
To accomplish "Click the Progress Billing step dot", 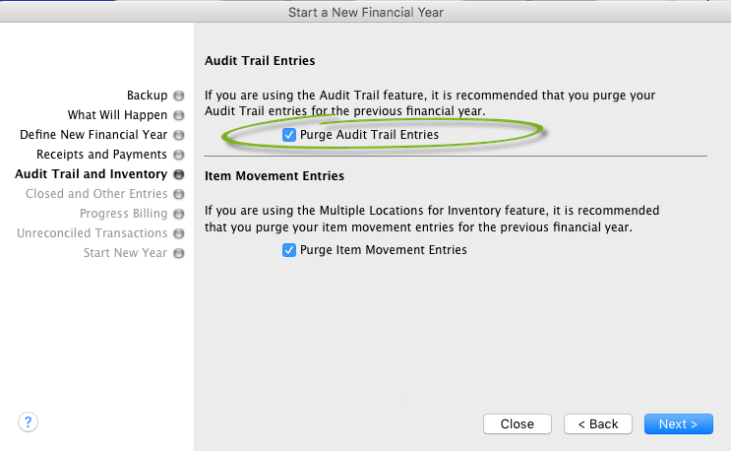I will tap(178, 214).
